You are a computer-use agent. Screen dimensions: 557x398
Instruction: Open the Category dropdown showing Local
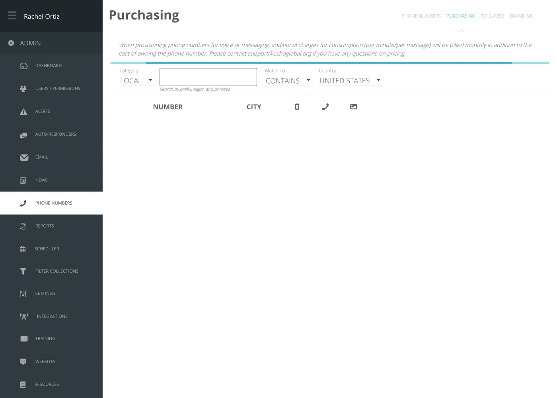coord(136,81)
